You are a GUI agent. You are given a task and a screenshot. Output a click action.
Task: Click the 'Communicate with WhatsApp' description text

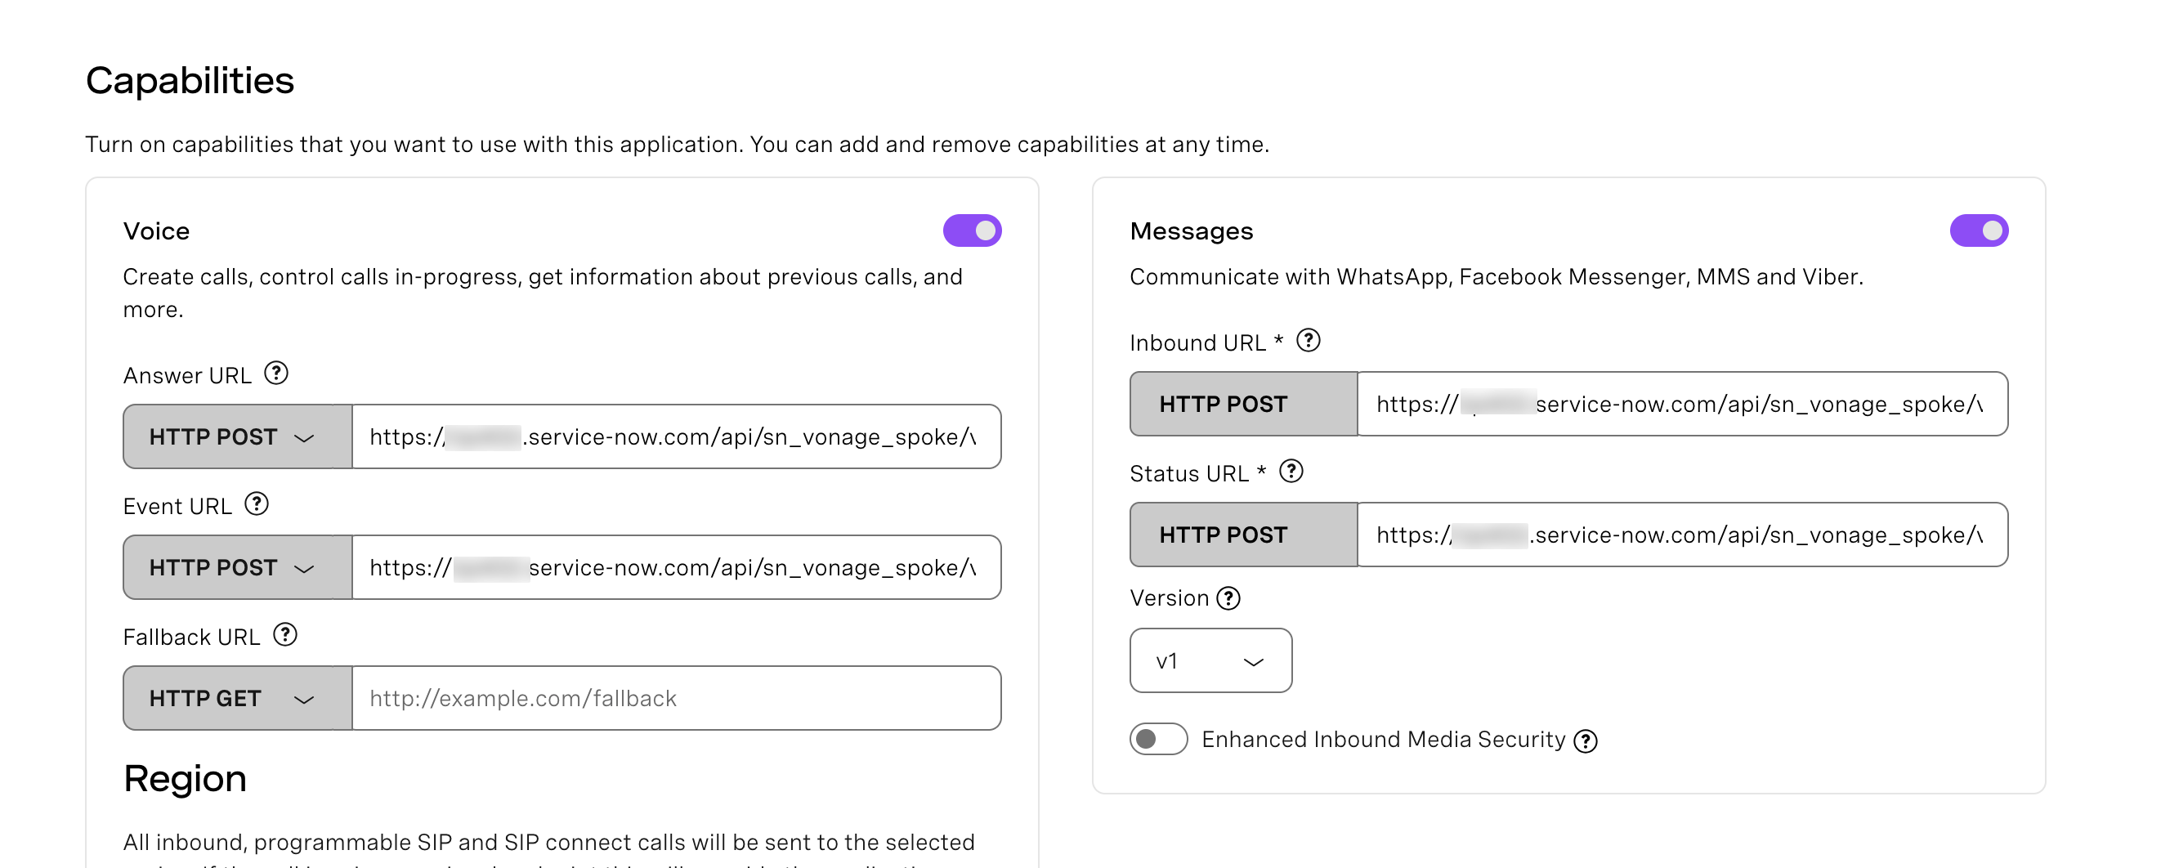pos(1496,277)
